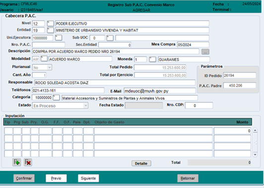Click the Total por Ejercicio amount field
Screen dimensions: 264x188
[160, 75]
